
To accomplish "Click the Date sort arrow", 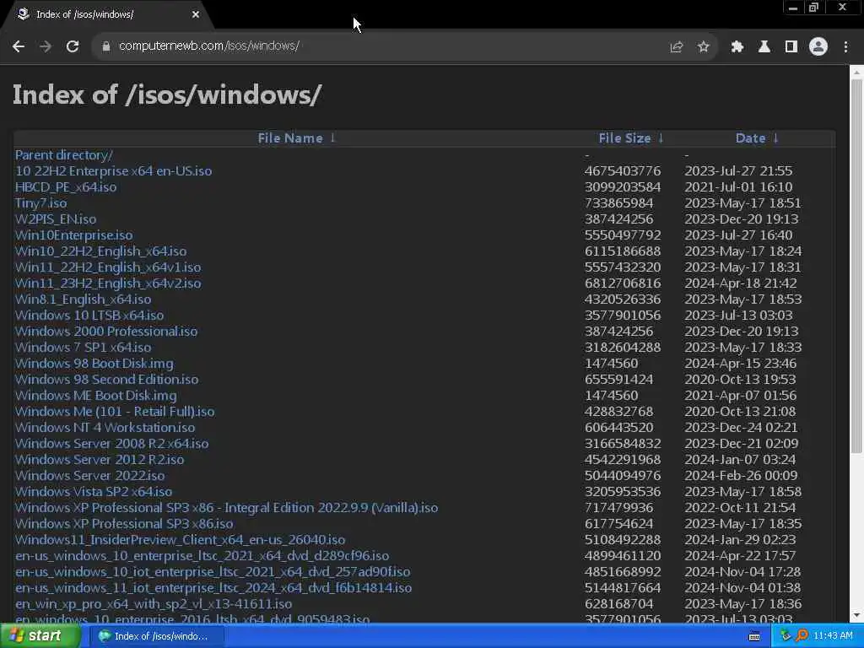I will pyautogui.click(x=775, y=138).
